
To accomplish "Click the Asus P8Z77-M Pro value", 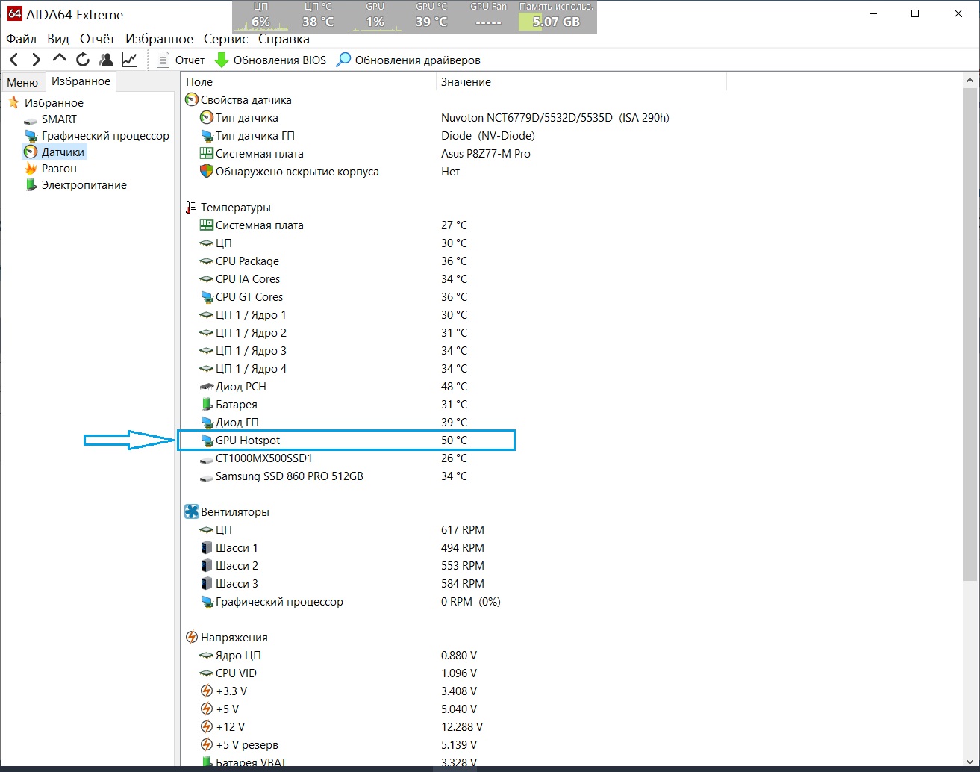I will [x=486, y=154].
